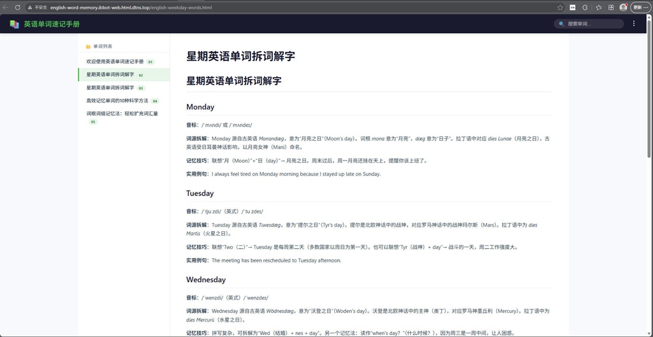Click the Tuesday heading

pyautogui.click(x=200, y=194)
